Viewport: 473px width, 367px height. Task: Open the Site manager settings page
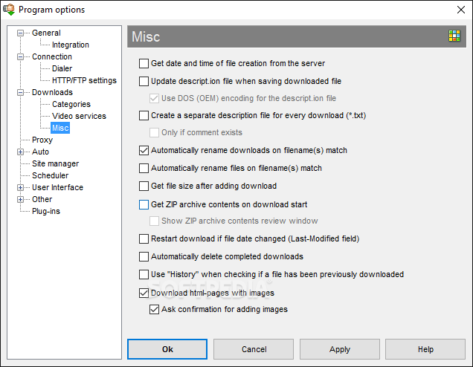[x=55, y=163]
